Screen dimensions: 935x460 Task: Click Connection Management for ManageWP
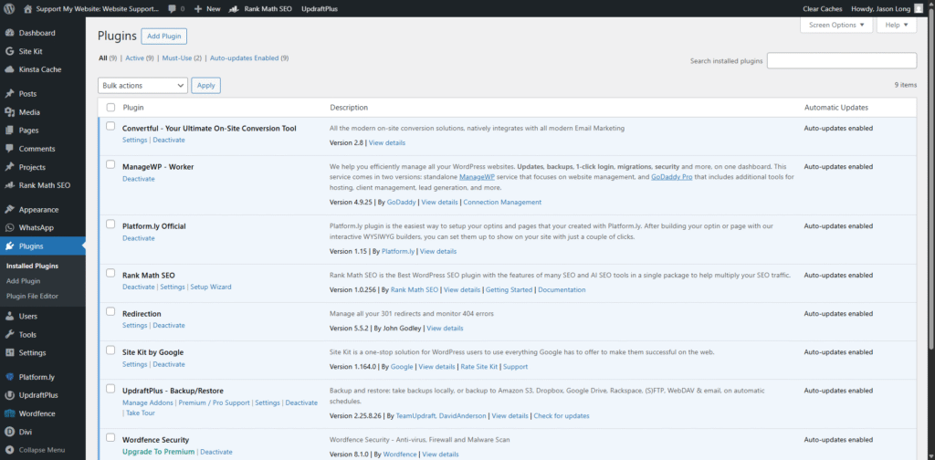502,203
